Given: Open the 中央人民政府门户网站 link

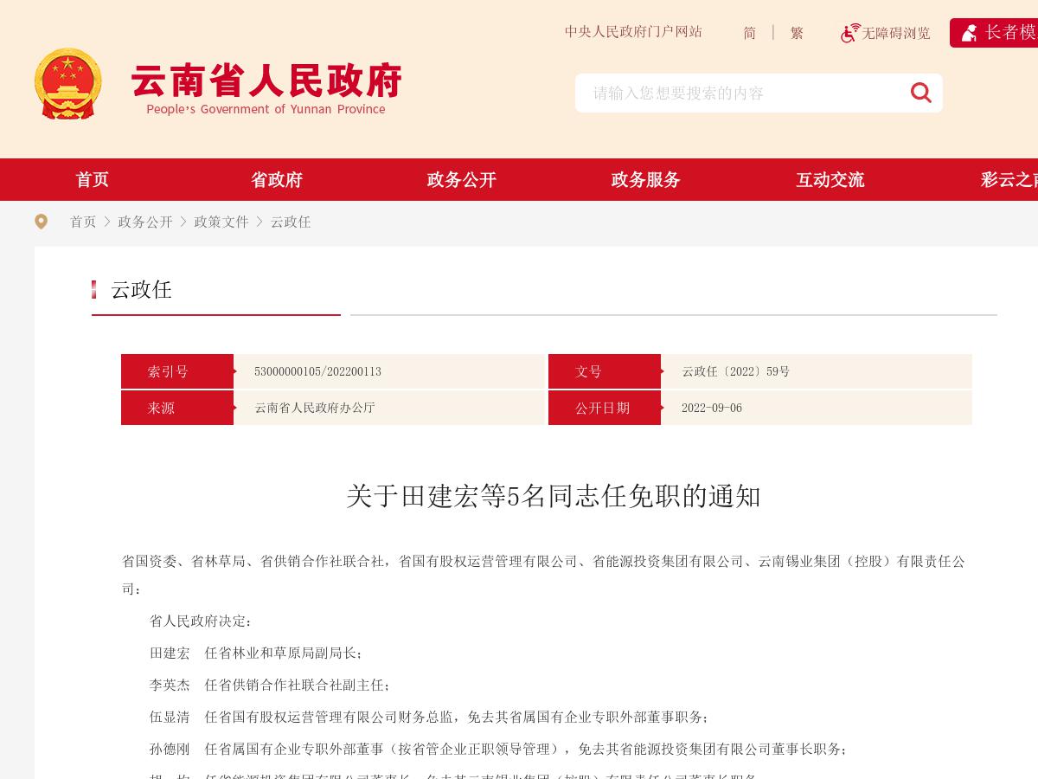Looking at the screenshot, I should tap(633, 32).
